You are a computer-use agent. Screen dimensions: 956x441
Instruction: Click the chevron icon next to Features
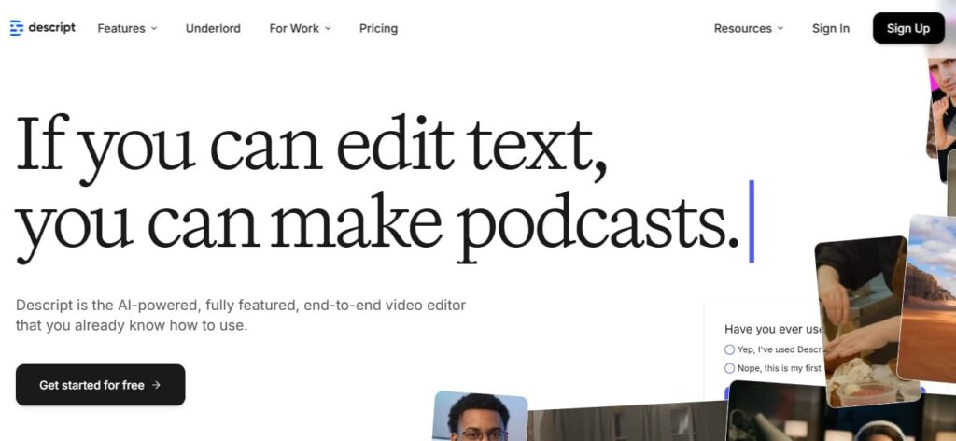154,29
